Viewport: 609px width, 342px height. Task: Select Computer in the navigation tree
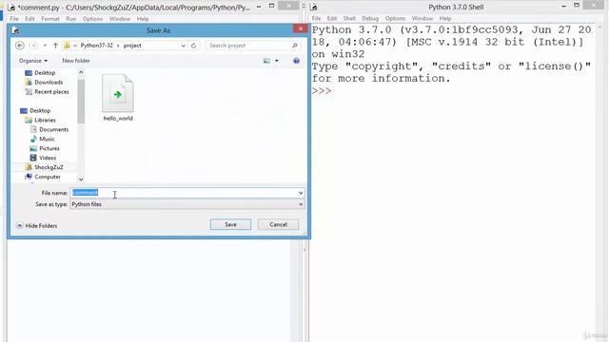point(43,177)
